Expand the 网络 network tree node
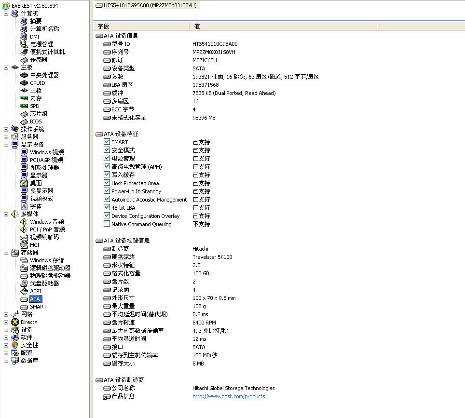The image size is (465, 418). 6,314
